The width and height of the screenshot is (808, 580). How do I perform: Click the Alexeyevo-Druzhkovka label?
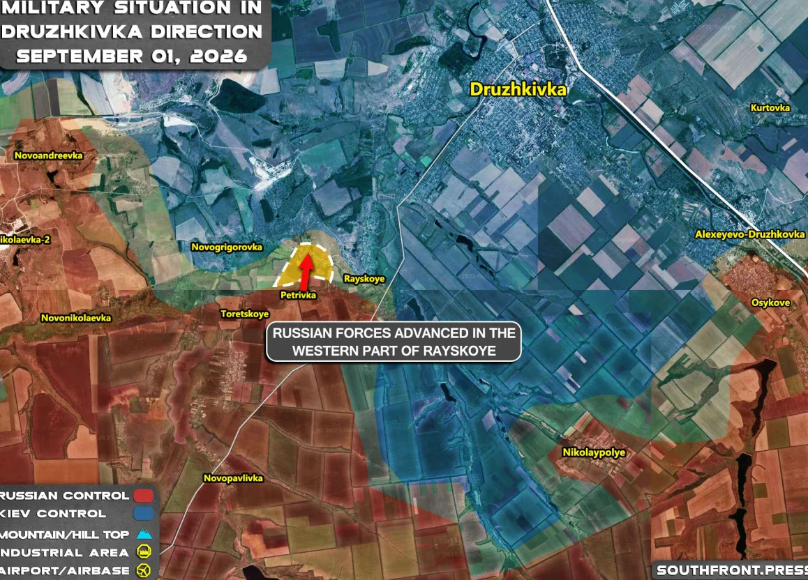[x=749, y=234]
